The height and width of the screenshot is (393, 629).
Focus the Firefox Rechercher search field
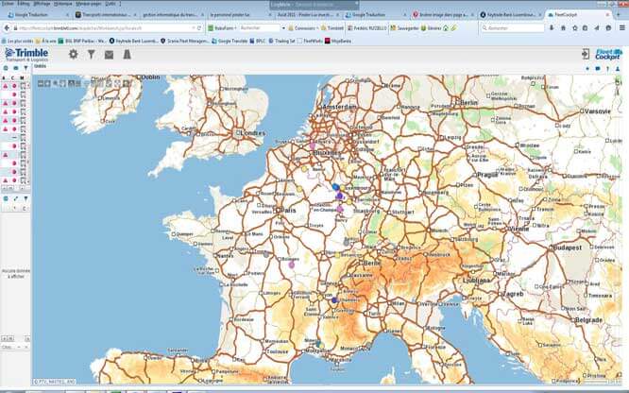click(512, 28)
